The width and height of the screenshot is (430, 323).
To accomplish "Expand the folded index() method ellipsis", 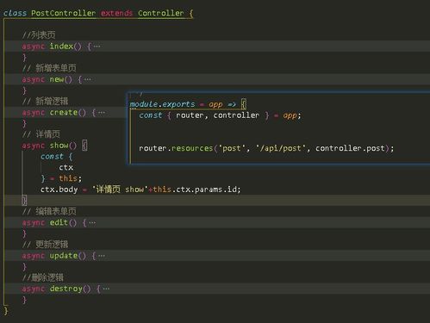I will pyautogui.click(x=97, y=47).
